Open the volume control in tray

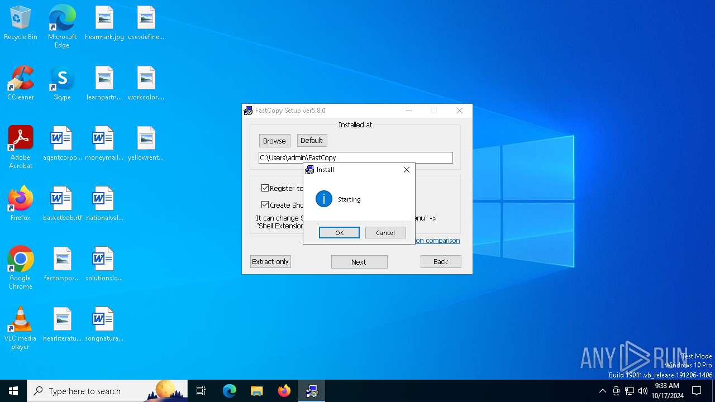(x=643, y=391)
